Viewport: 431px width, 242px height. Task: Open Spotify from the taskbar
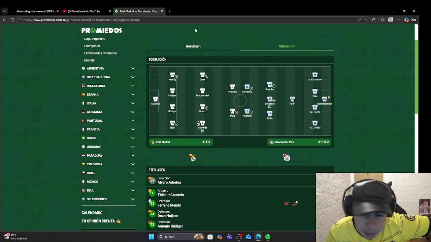pos(268,237)
